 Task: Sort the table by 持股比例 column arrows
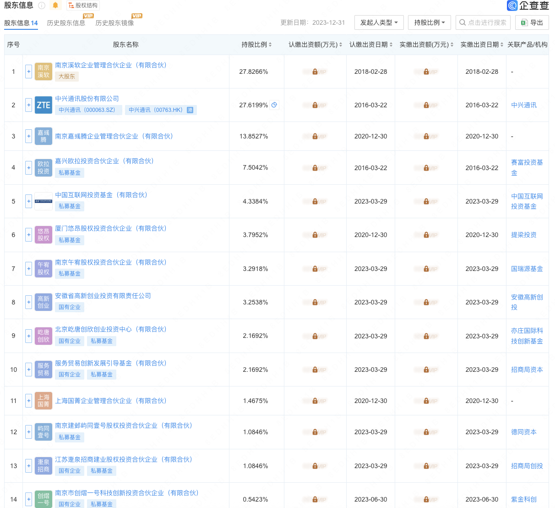pos(272,44)
